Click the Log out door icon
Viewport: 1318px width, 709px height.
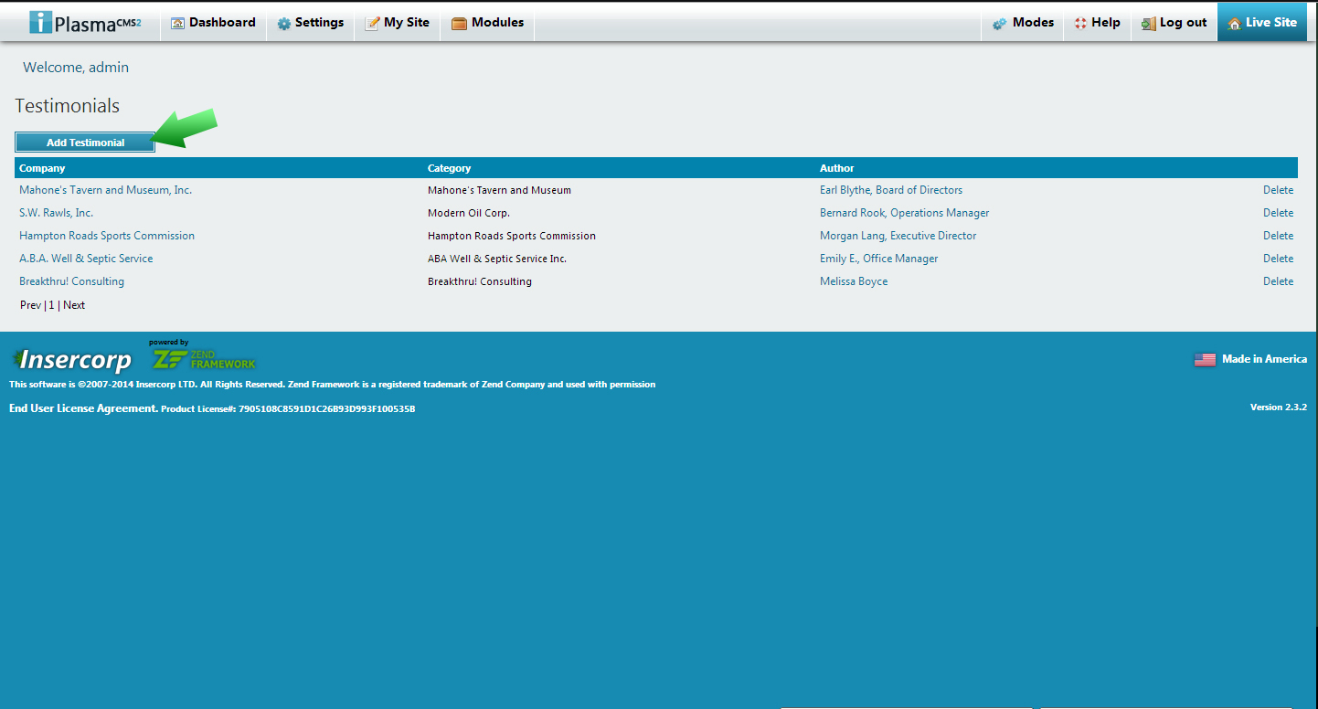click(x=1149, y=24)
